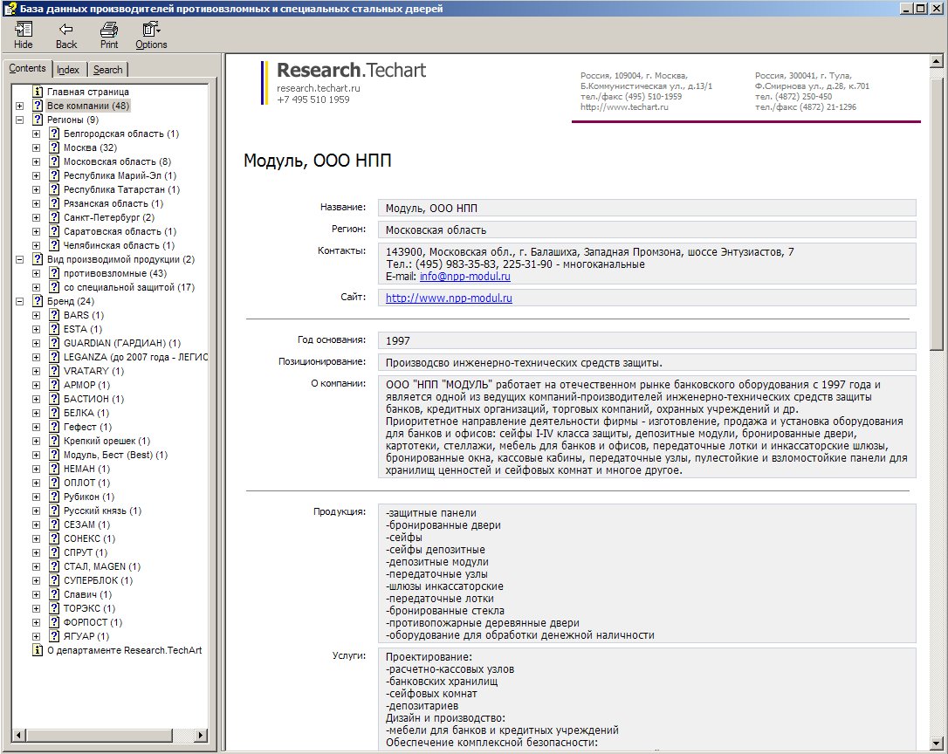
Task: Open the http://www.npp-modul.ru site link
Action: click(x=449, y=298)
